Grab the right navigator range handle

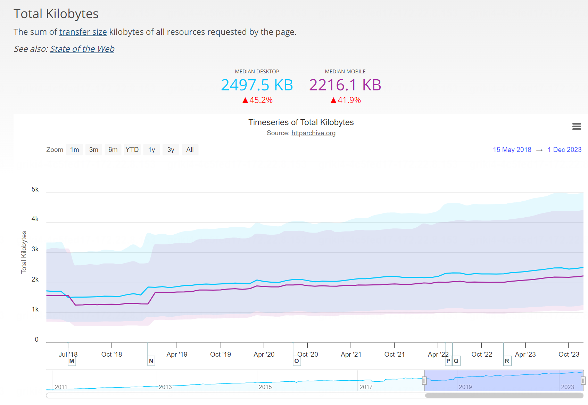[583, 381]
